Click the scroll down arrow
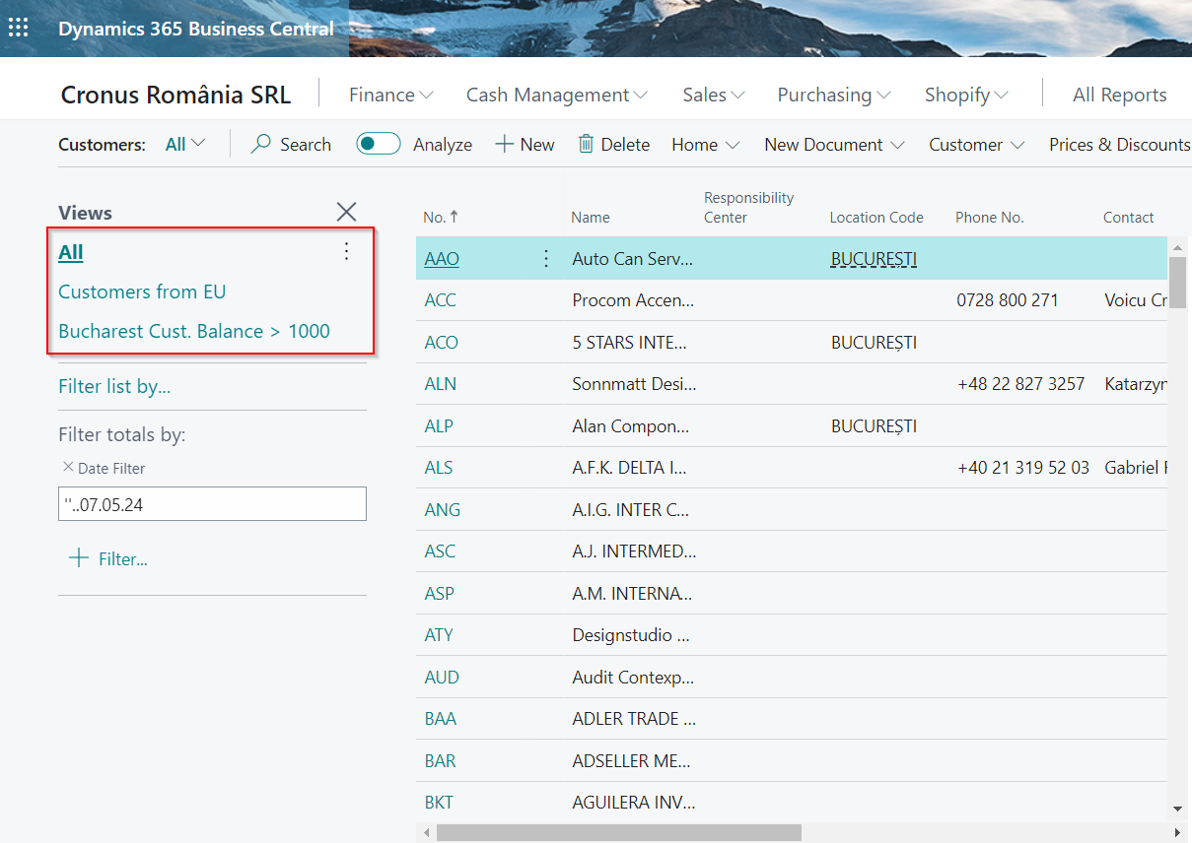 pyautogui.click(x=1177, y=809)
